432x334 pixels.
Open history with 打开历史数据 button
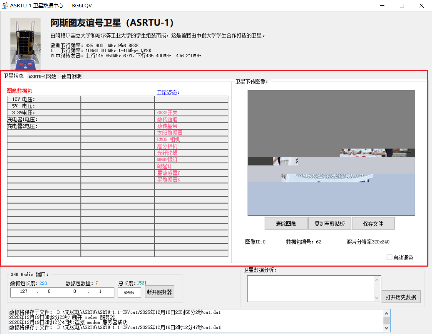coord(401,297)
